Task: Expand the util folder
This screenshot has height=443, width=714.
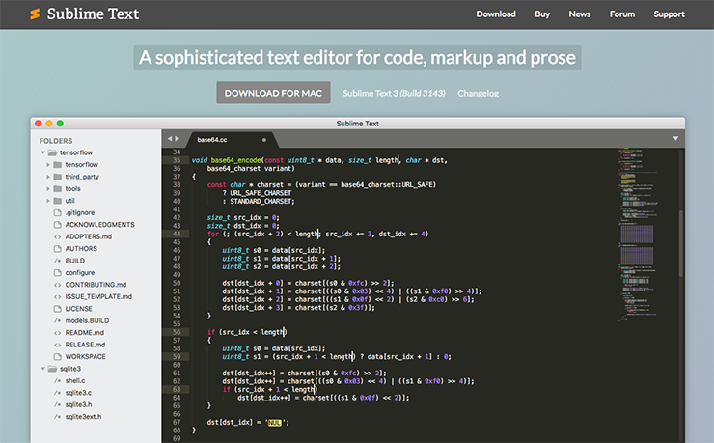Action: (48, 201)
